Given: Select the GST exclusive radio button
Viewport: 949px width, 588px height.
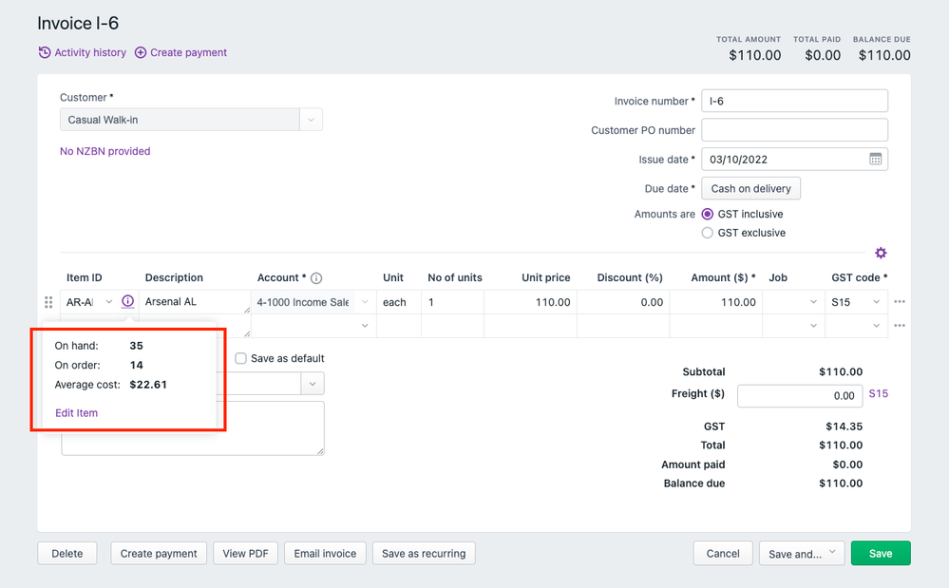Looking at the screenshot, I should tap(707, 233).
